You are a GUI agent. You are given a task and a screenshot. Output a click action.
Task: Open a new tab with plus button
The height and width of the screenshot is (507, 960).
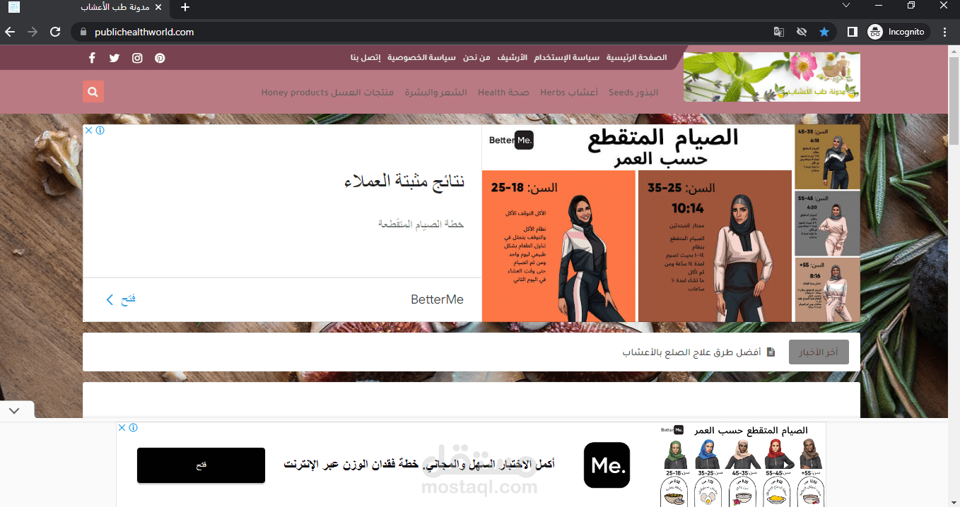point(185,7)
